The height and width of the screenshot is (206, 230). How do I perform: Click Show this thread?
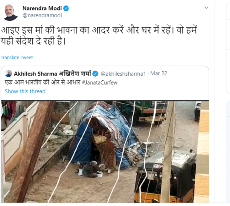(25, 91)
